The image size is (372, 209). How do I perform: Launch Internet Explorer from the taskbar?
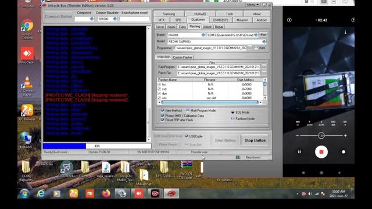point(41,193)
